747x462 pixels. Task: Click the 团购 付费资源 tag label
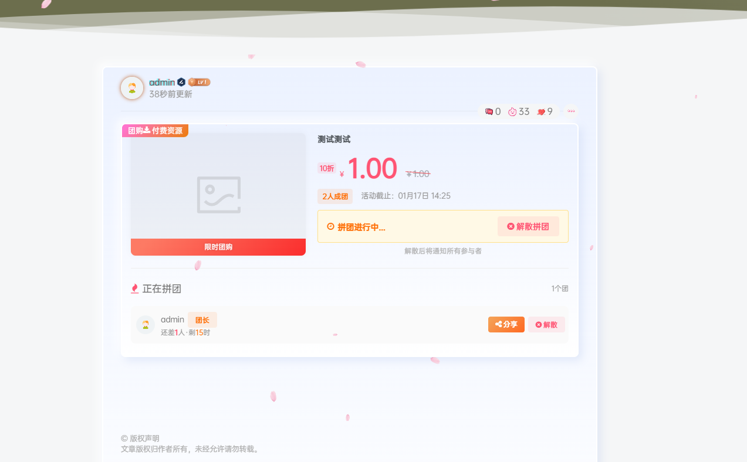click(155, 131)
